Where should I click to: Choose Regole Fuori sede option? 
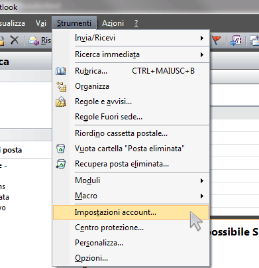(131, 117)
